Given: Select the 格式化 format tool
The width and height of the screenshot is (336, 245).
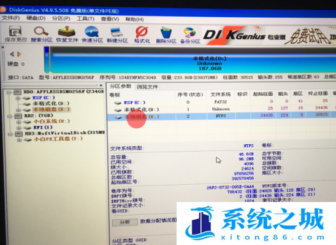Looking at the screenshot, I should pos(142,34).
